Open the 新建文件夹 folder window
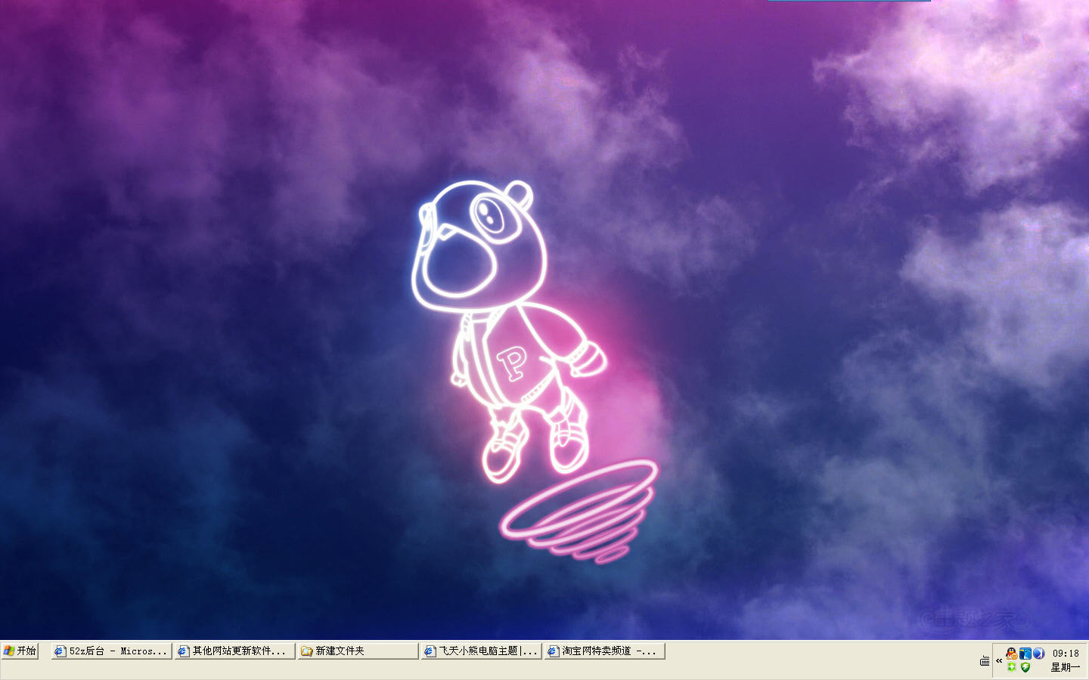This screenshot has height=680, width=1089. pos(358,651)
